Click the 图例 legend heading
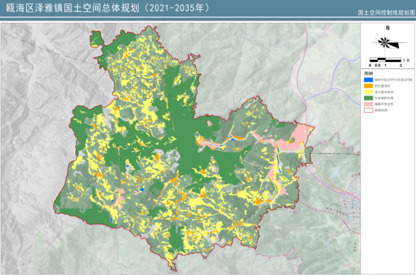Image resolution: width=416 pixels, height=275 pixels. 369,73
